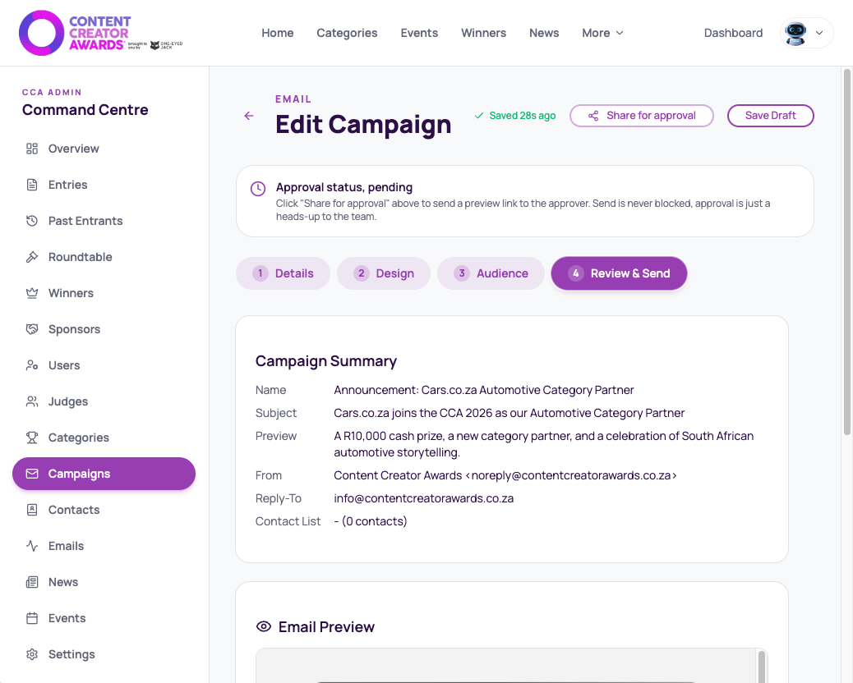853x683 pixels.
Task: Go back using the left arrow icon
Action: [249, 116]
